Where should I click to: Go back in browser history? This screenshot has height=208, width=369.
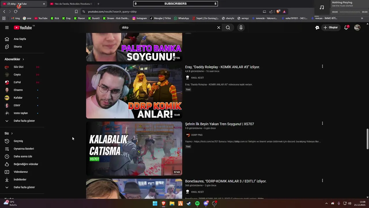pyautogui.click(x=4, y=12)
